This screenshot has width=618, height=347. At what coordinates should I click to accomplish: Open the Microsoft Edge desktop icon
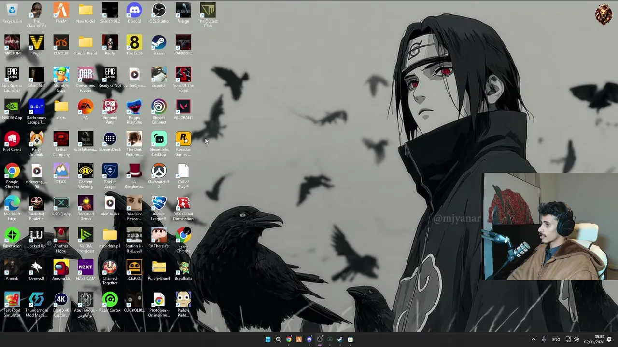point(12,209)
